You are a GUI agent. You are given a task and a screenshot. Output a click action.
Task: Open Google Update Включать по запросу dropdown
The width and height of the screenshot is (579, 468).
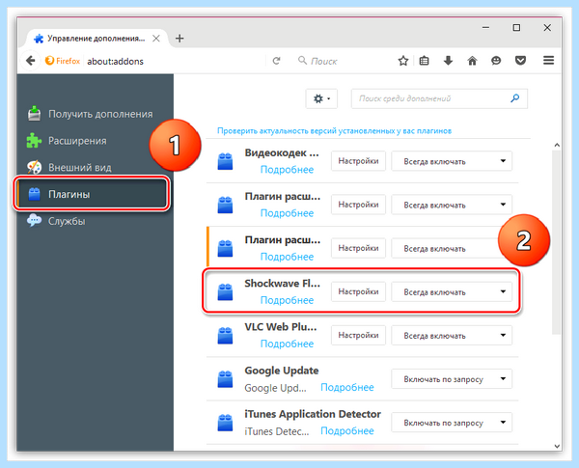click(452, 379)
